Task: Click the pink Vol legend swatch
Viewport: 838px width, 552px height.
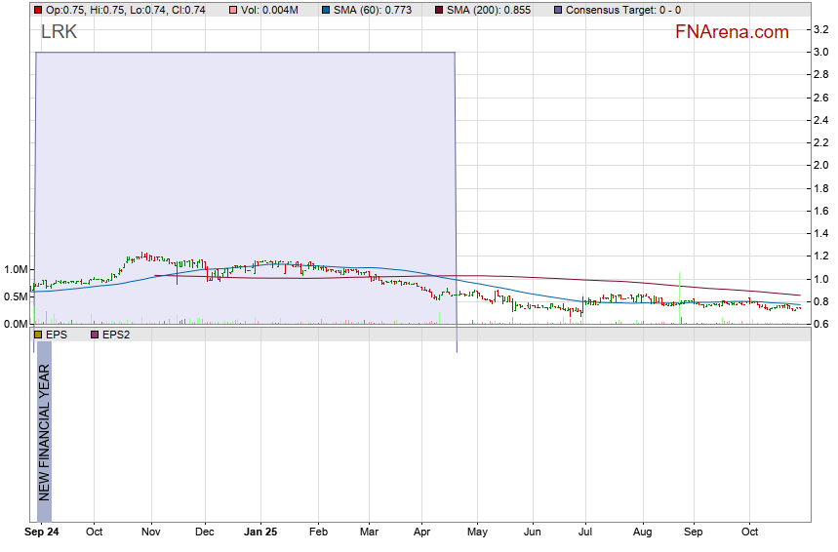Action: pyautogui.click(x=232, y=10)
